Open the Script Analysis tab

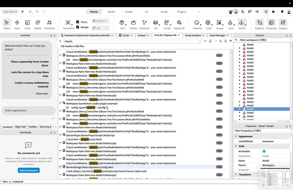coord(193,35)
